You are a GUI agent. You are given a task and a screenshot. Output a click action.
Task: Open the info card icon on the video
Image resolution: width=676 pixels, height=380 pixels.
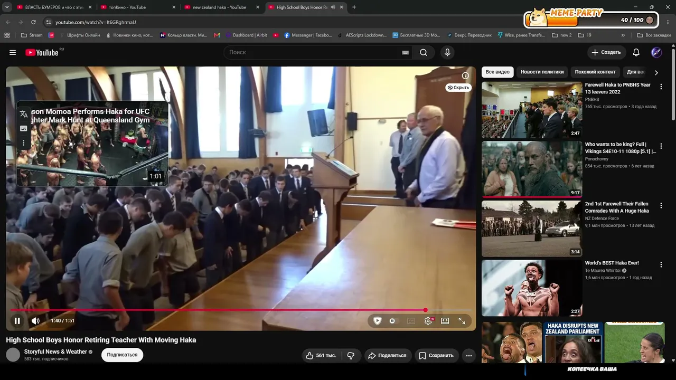[x=465, y=75]
